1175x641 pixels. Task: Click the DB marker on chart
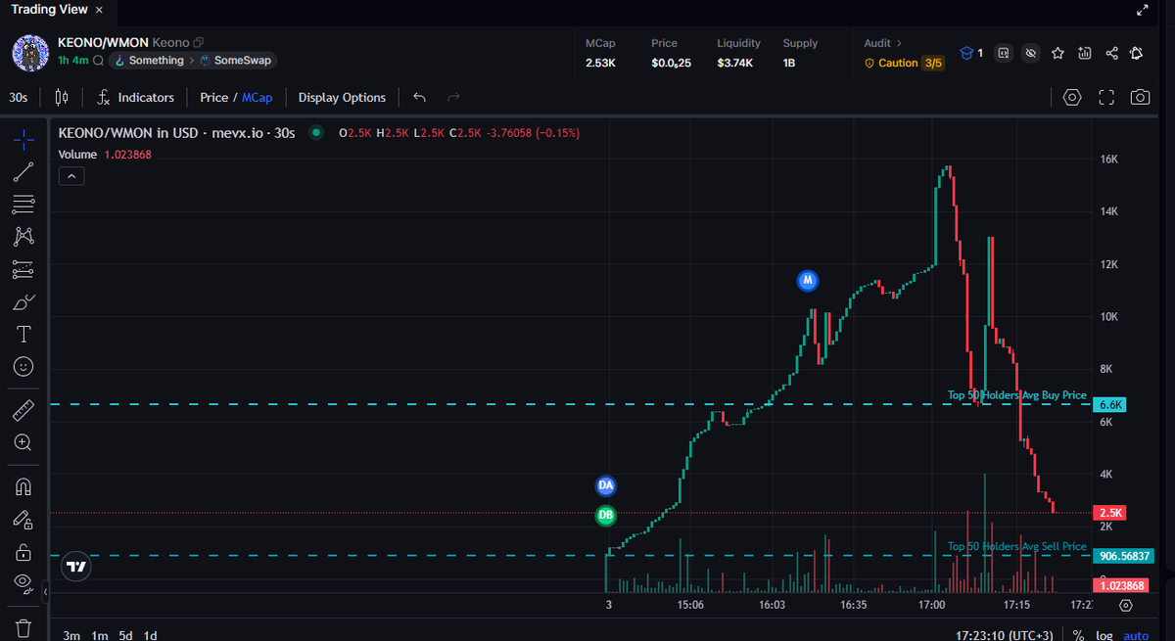pyautogui.click(x=606, y=515)
